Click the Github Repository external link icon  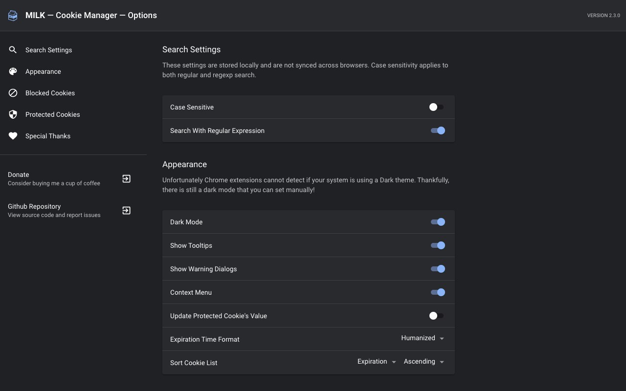pyautogui.click(x=126, y=211)
